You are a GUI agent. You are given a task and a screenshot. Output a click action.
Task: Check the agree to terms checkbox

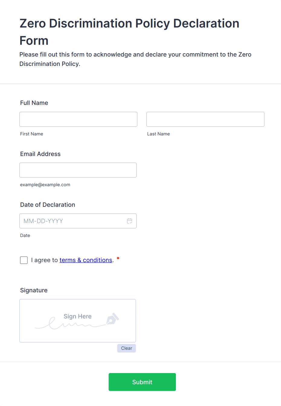[x=24, y=260]
